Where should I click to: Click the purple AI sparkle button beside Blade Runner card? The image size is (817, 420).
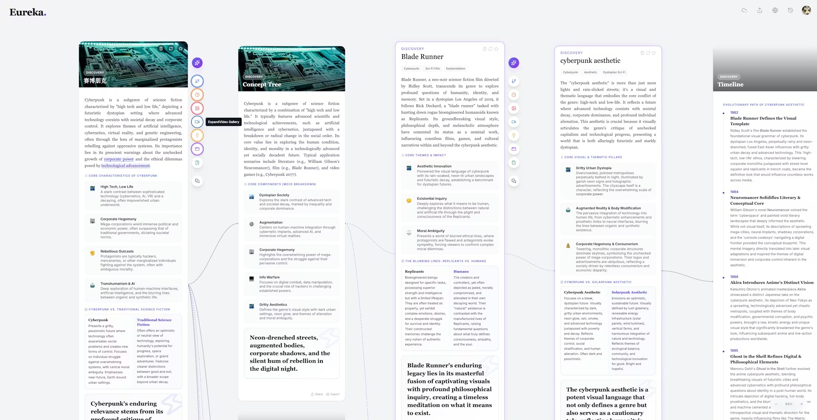point(514,63)
